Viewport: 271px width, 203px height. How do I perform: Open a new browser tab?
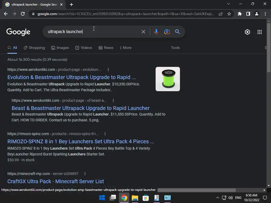[x=71, y=4]
